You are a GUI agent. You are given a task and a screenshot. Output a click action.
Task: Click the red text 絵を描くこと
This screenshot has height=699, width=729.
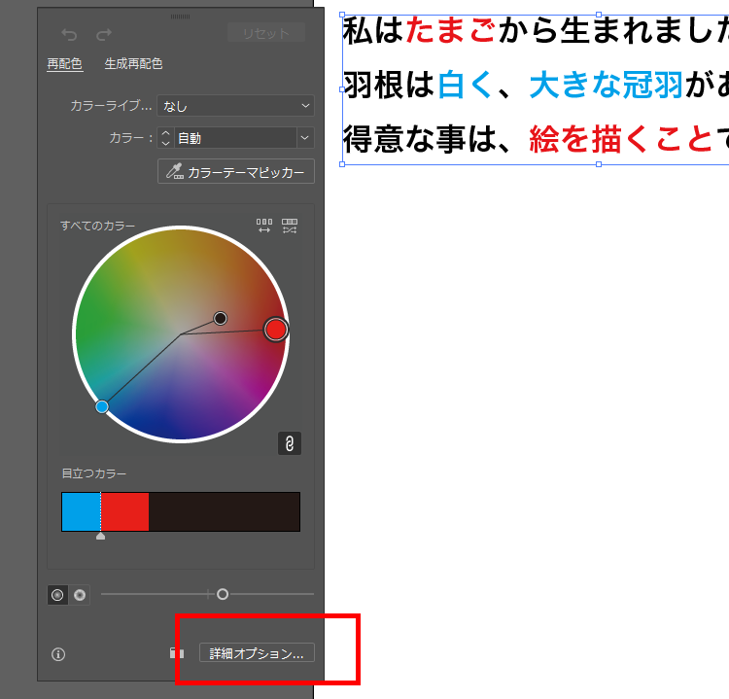point(621,139)
